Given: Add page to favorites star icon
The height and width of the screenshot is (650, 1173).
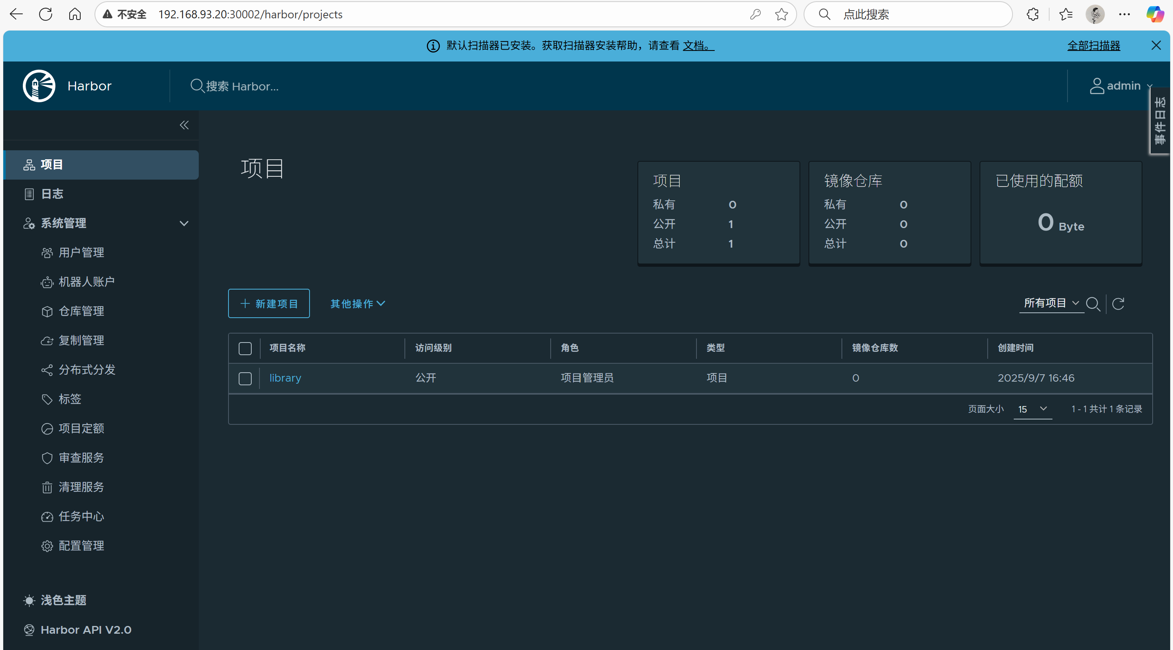Looking at the screenshot, I should click(x=782, y=14).
